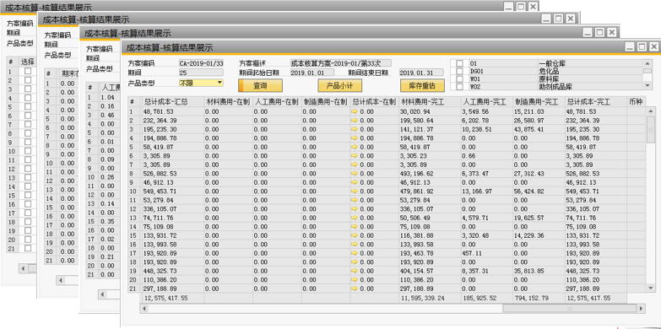Image resolution: width=661 pixels, height=329 pixels.
Task: Check the 选择 box of row 1 in the rearmost window
Action: pos(28,71)
